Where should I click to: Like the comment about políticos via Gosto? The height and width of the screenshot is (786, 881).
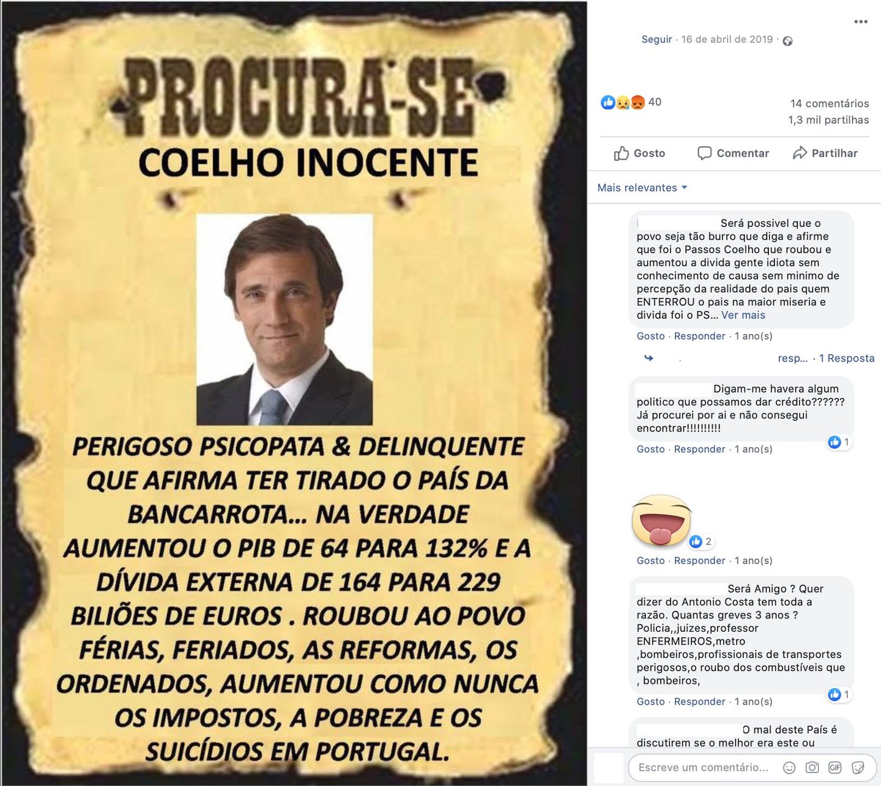coord(650,449)
